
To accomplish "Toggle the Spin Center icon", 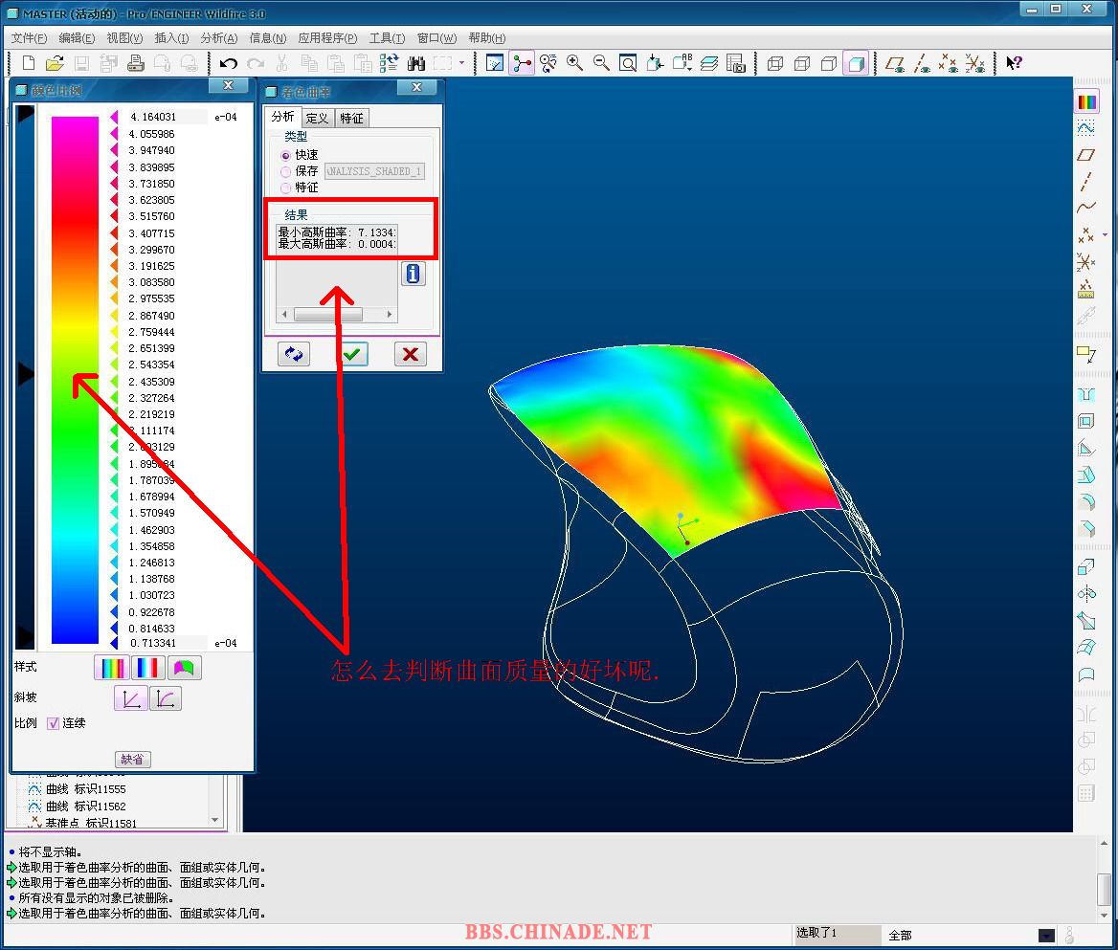I will tap(522, 63).
